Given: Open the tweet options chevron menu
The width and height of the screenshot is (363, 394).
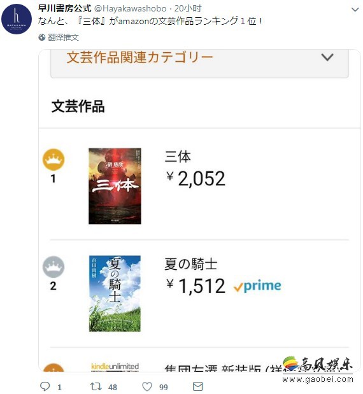Looking at the screenshot, I should point(355,10).
